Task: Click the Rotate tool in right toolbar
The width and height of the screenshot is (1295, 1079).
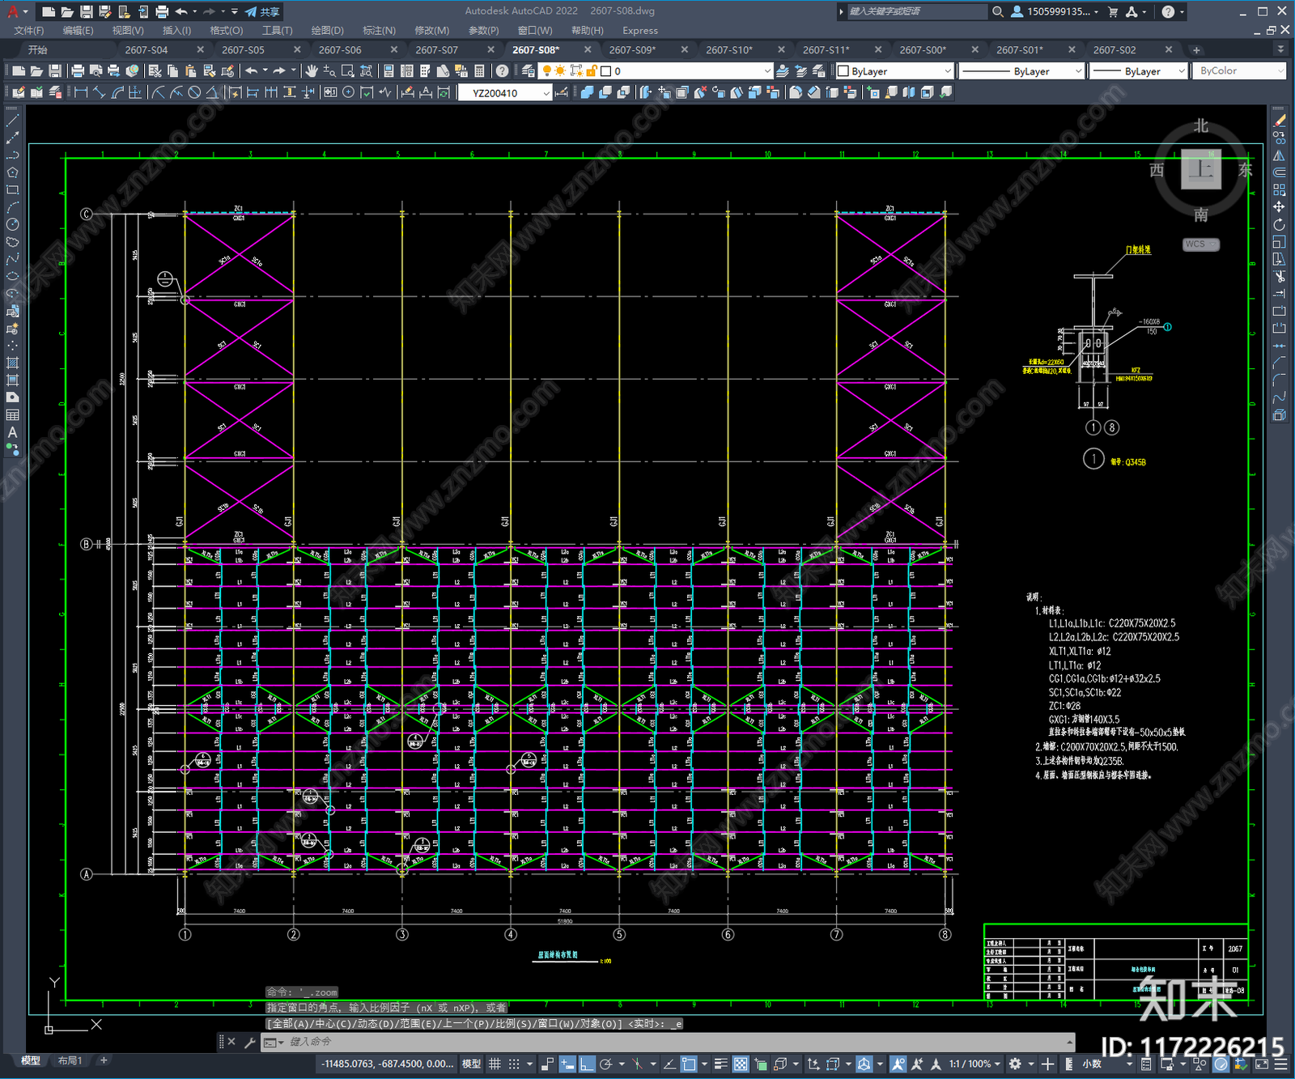Action: tap(1279, 224)
